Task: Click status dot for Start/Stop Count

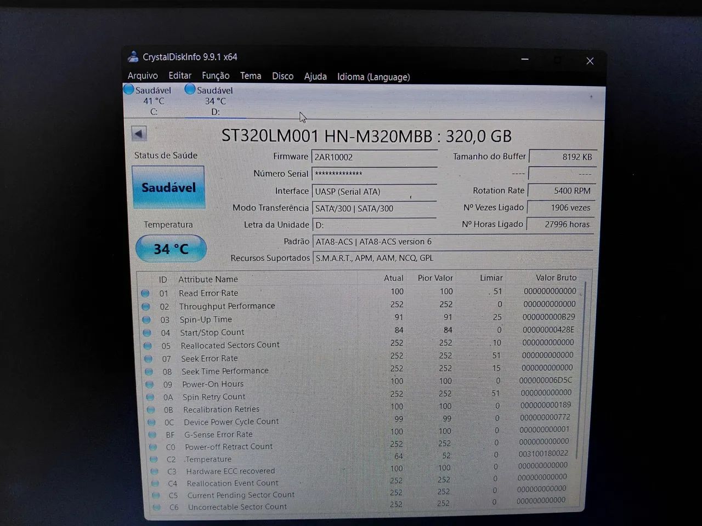Action: (x=146, y=333)
